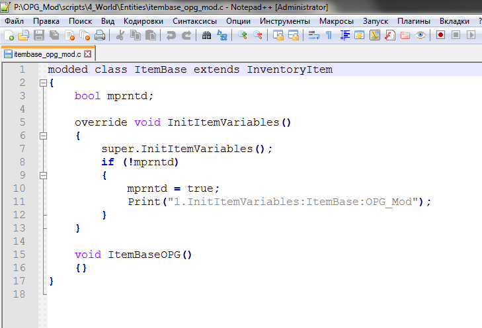Cut selection using the scissors icon
Viewport: 482px width, 328px height.
coord(120,35)
